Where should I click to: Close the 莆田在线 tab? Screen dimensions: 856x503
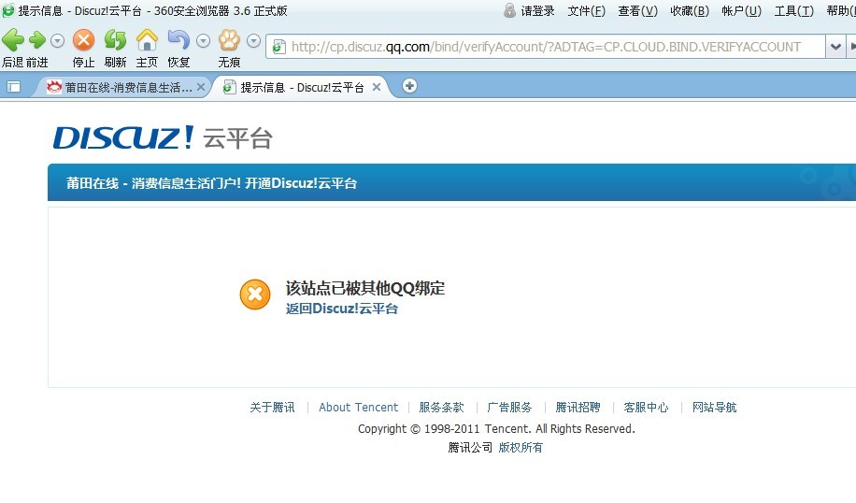(201, 87)
